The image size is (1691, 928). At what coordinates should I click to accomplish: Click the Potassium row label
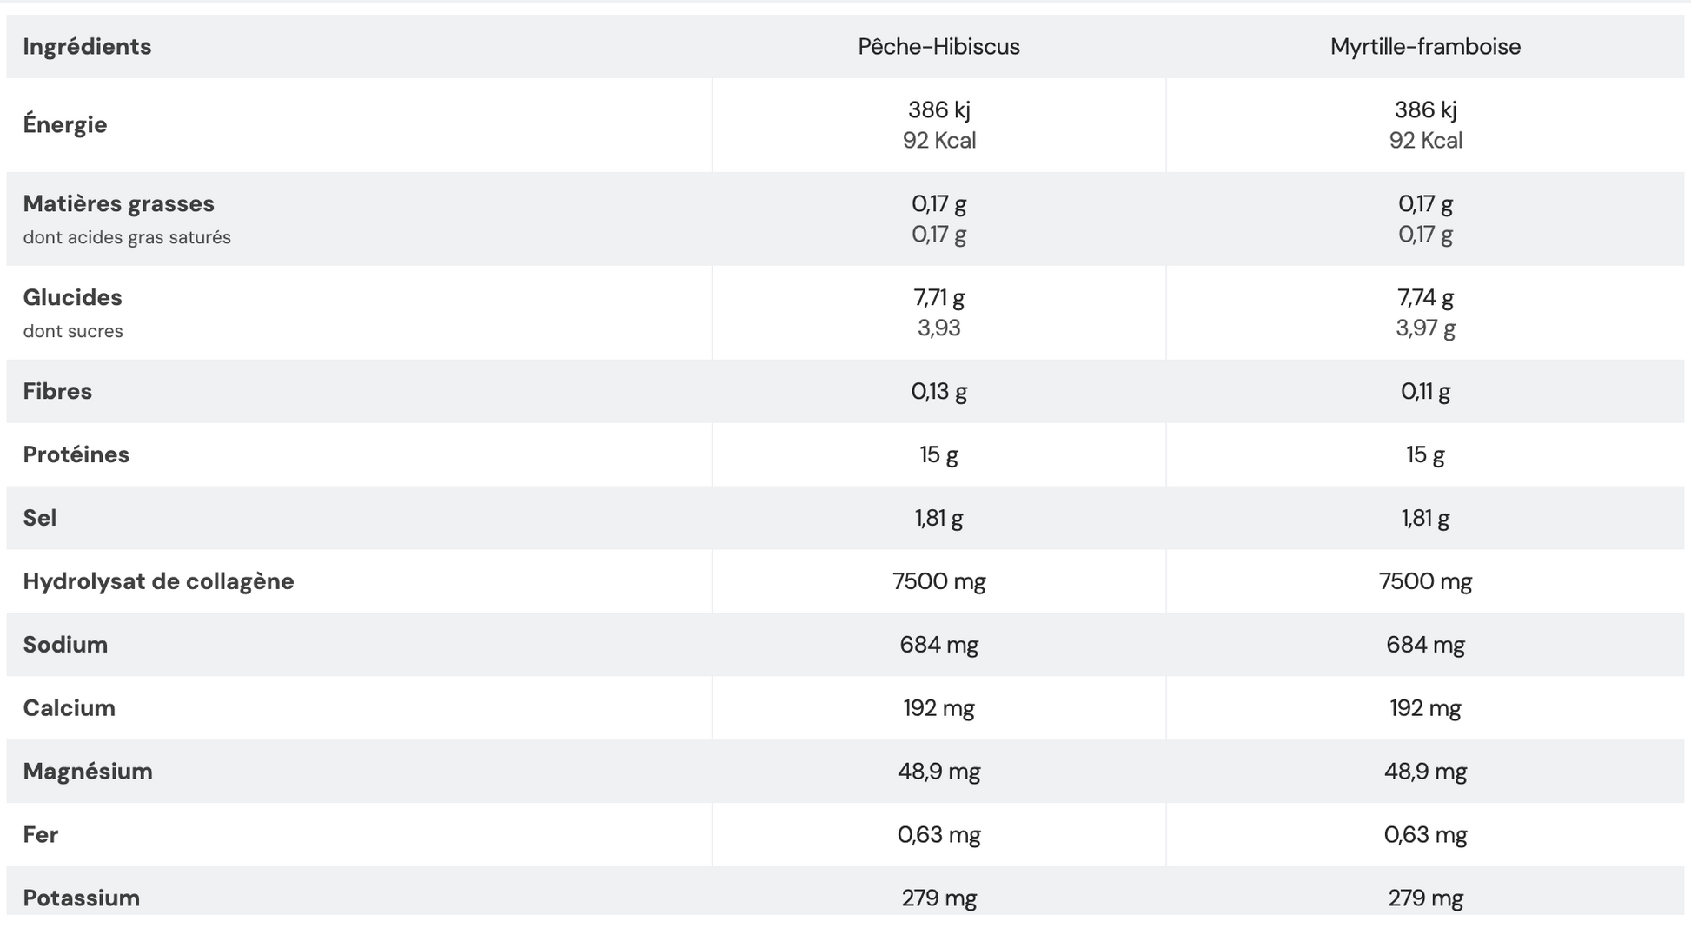click(x=81, y=898)
